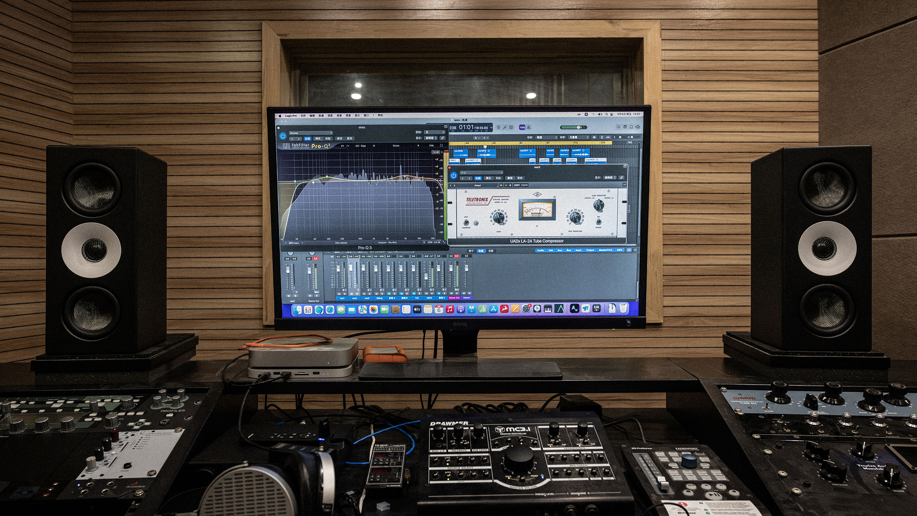Mute the MMO channel strip

pos(426,294)
